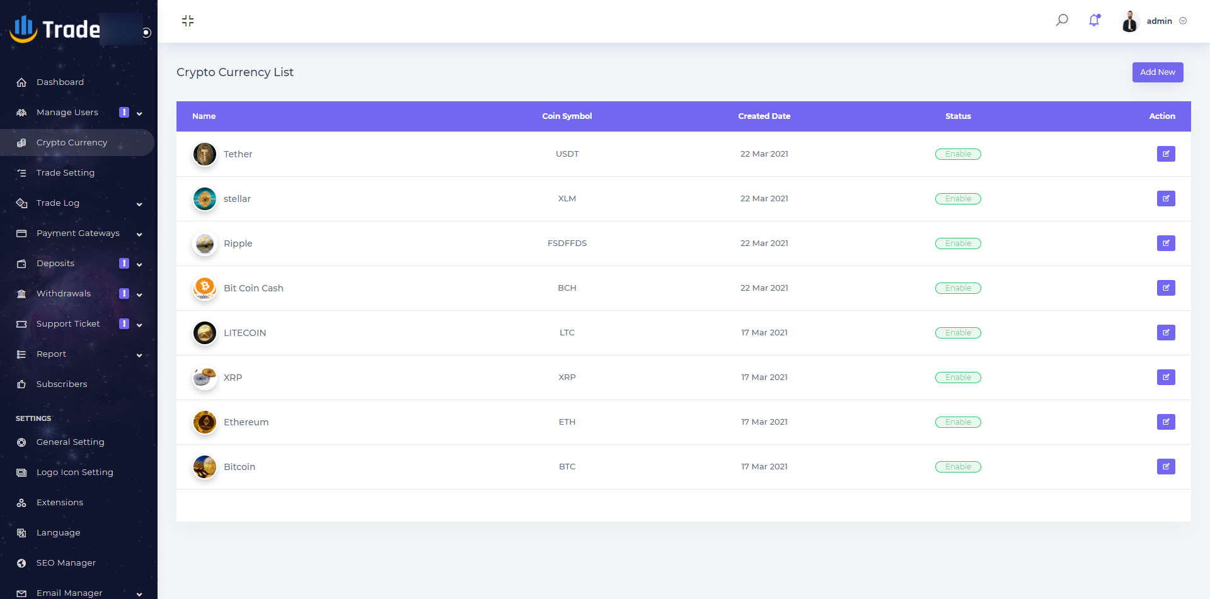Click the Email Manager envelope icon
The height and width of the screenshot is (599, 1210).
coord(21,593)
